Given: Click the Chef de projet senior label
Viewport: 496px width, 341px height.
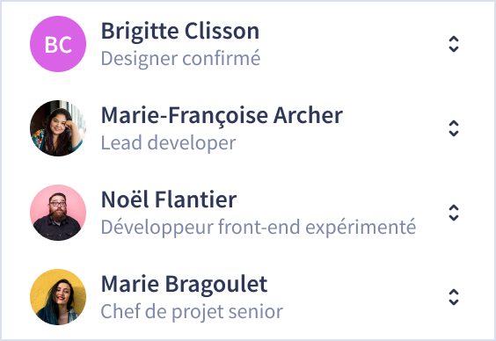Looking at the screenshot, I should (x=192, y=312).
